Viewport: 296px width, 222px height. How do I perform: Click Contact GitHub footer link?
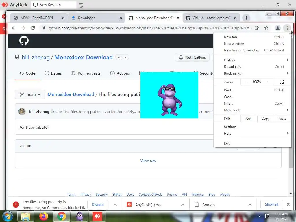(150, 195)
